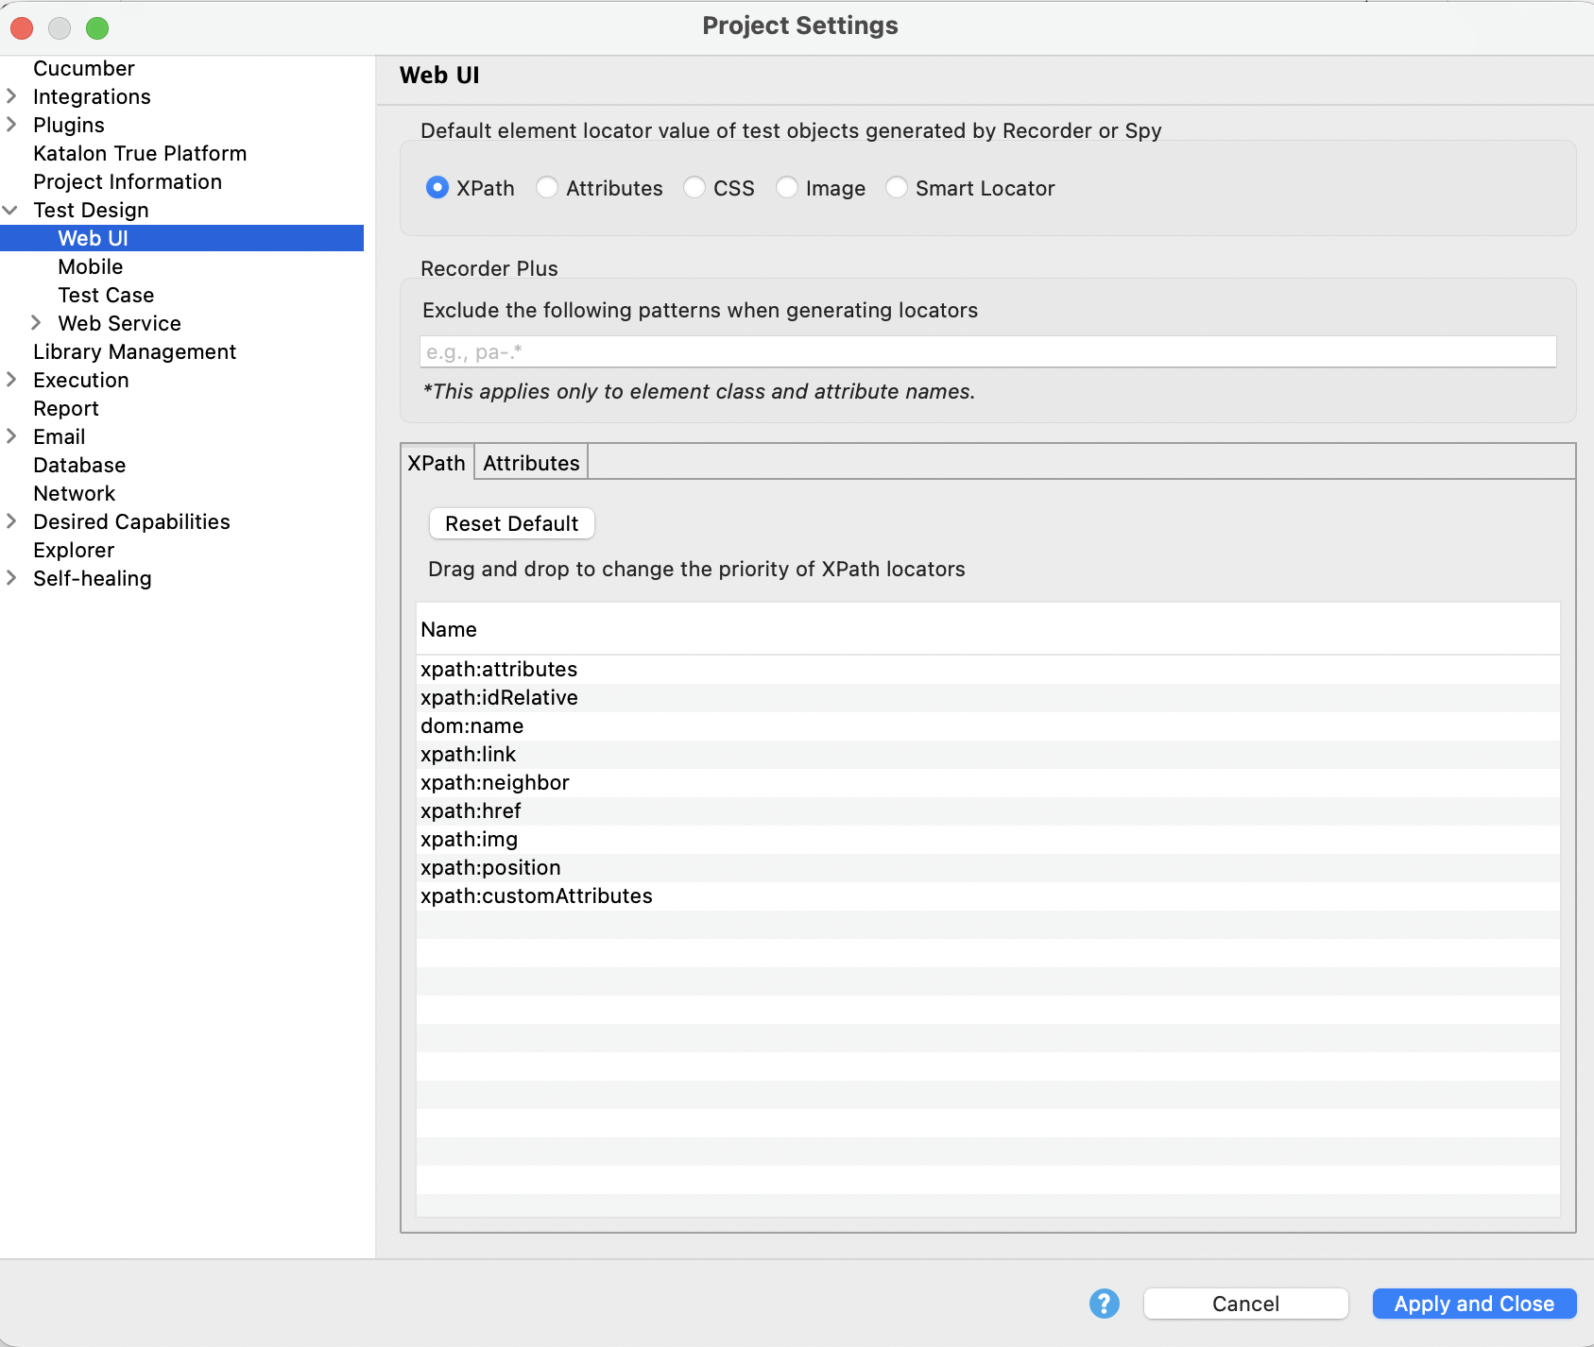This screenshot has width=1594, height=1347.
Task: Select the xpath:attributes row
Action: pos(987,669)
